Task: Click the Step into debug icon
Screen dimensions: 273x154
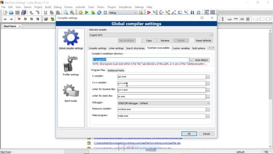Action: coord(168,12)
